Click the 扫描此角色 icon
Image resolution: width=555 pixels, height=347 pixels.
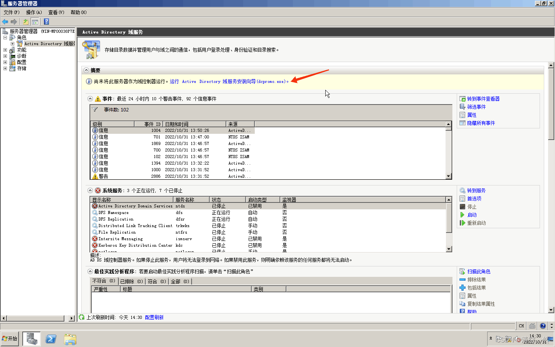pyautogui.click(x=462, y=271)
